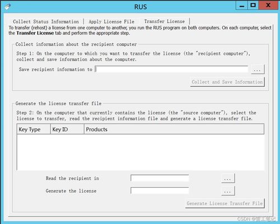Click the Key ID column header
Screen dimensions: 280x224
point(67,130)
